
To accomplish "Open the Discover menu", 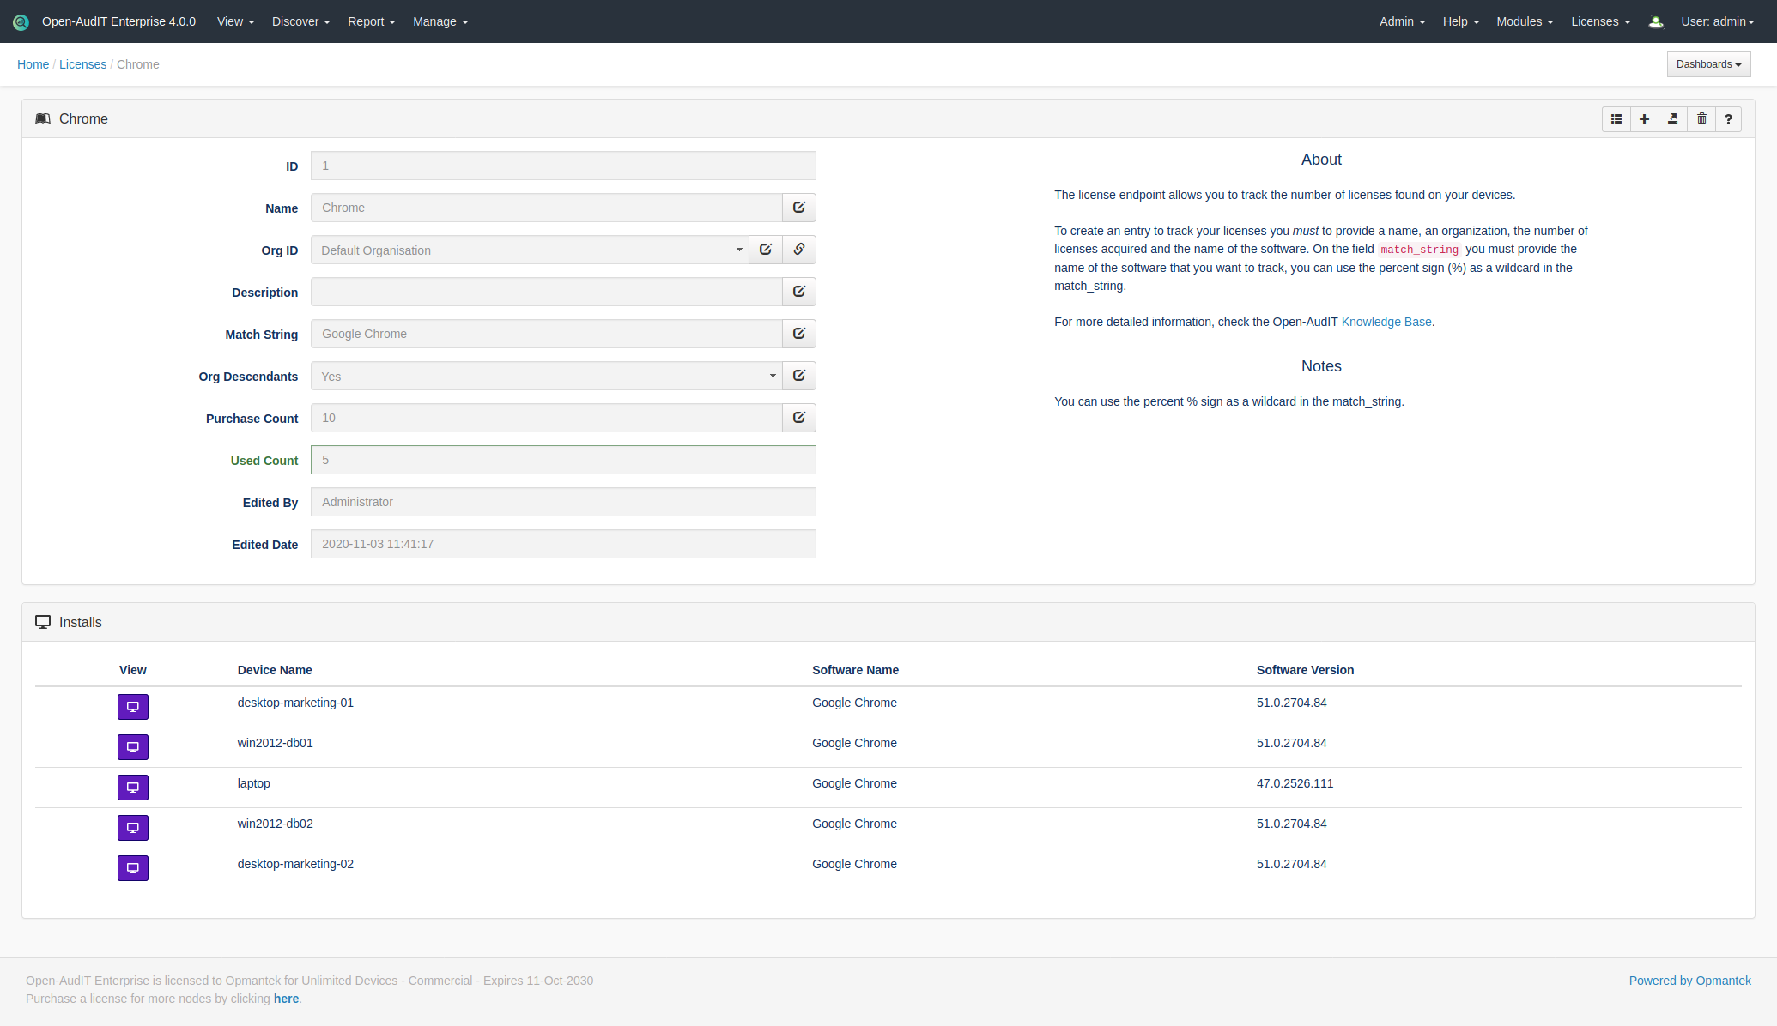I will [300, 21].
